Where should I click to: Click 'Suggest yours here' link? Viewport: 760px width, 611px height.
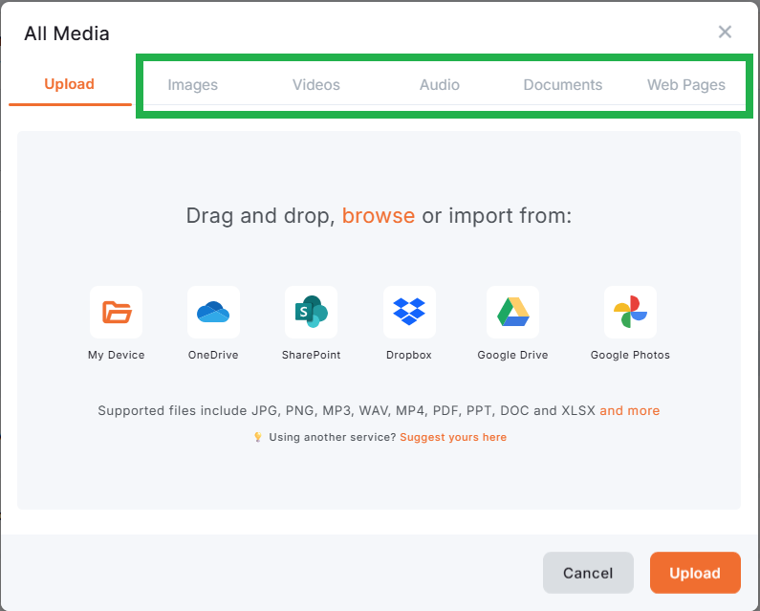pyautogui.click(x=453, y=437)
